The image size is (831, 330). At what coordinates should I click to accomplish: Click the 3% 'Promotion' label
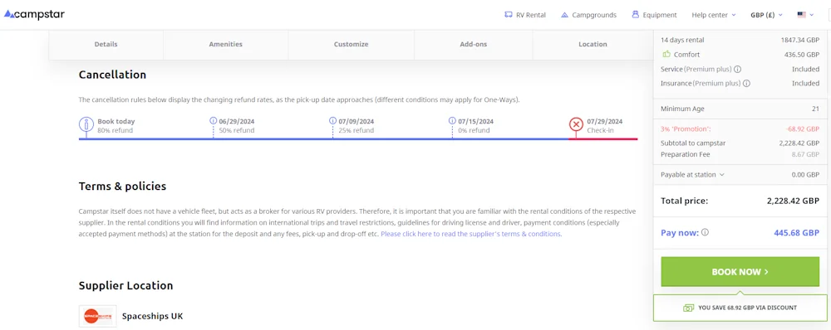click(686, 129)
